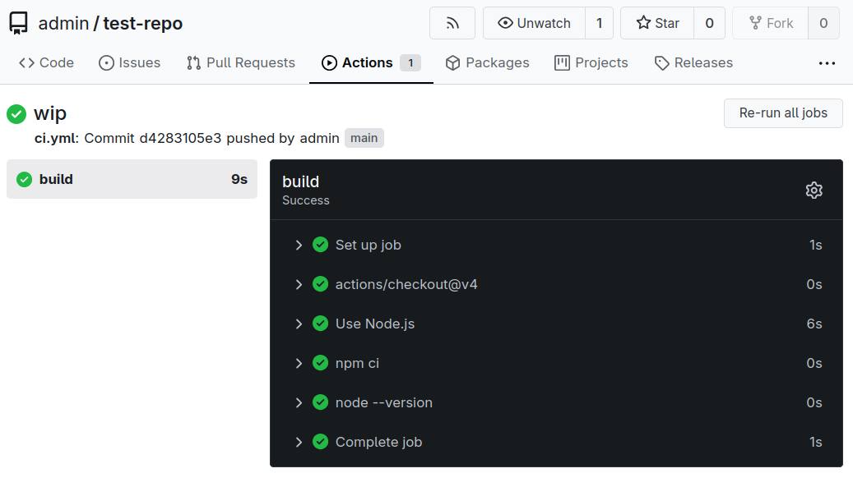
Task: Click the green success icon beside wip
Action: point(16,113)
